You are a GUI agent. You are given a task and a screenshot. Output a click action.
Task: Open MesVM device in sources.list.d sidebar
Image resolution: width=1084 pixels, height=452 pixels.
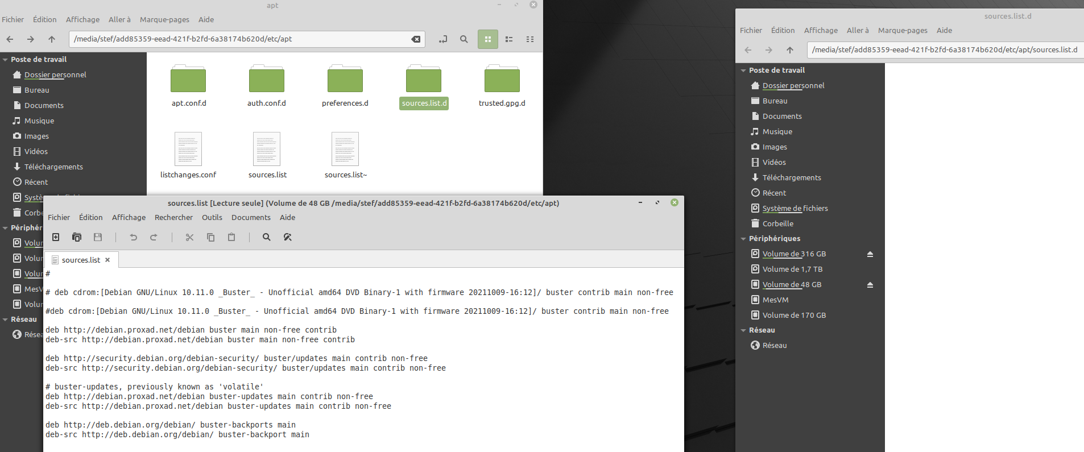point(775,300)
